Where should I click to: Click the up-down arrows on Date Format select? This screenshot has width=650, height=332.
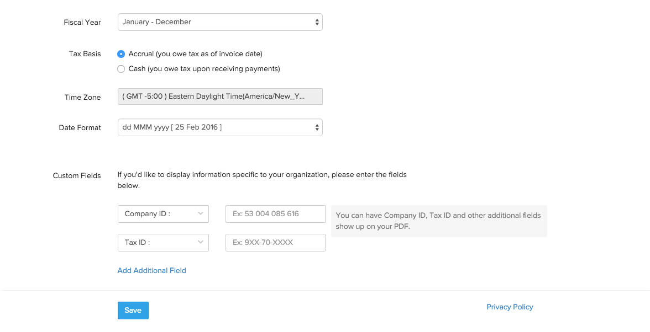(x=317, y=127)
